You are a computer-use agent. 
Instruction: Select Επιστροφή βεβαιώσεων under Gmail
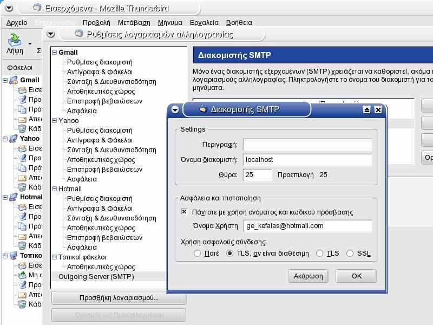click(104, 101)
